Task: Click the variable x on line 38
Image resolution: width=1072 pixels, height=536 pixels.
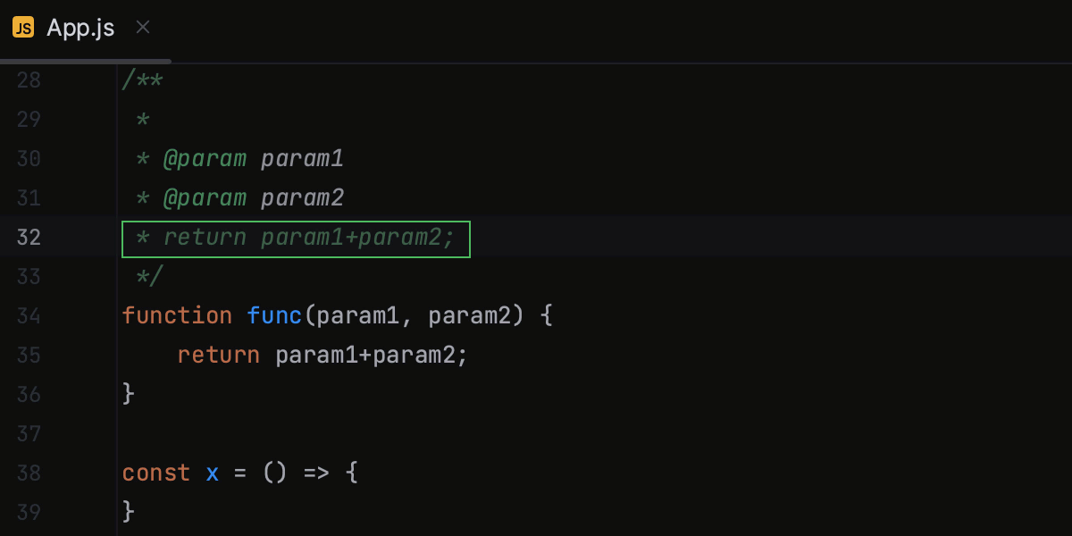Action: tap(212, 473)
